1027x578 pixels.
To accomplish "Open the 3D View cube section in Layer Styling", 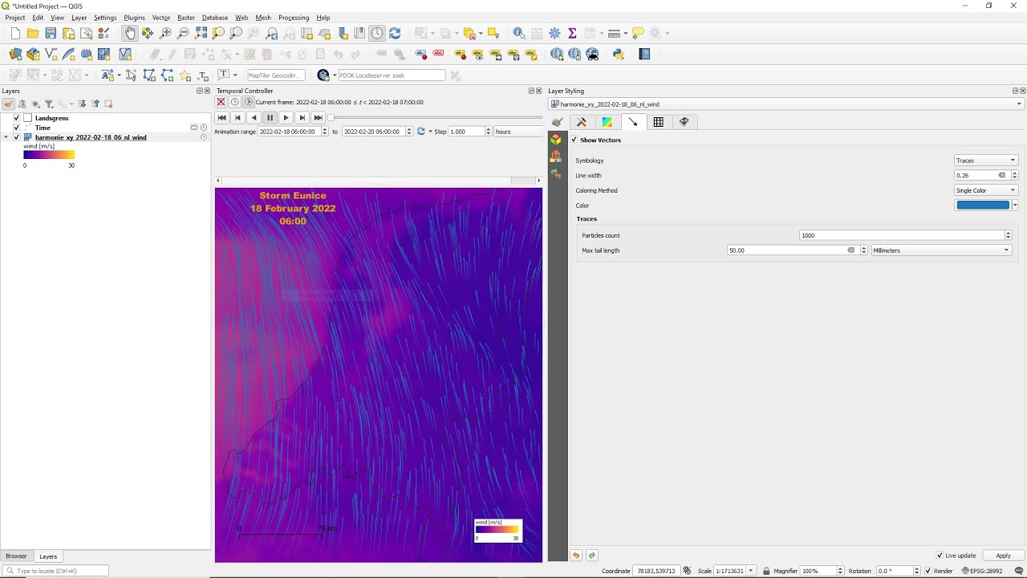I will click(556, 139).
